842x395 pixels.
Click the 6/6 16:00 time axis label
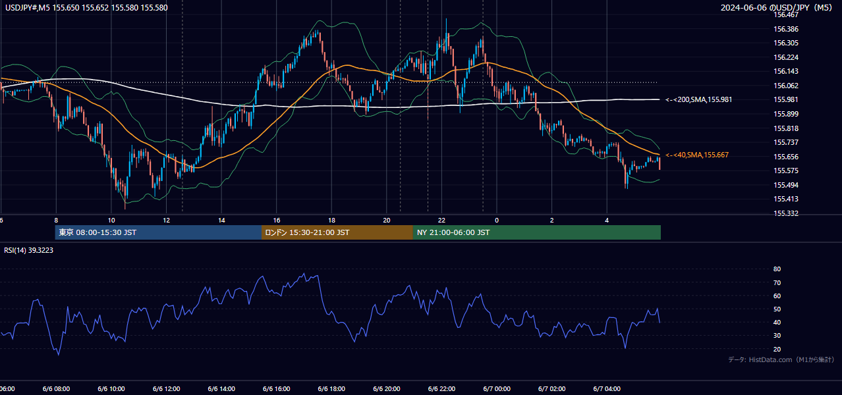click(276, 389)
